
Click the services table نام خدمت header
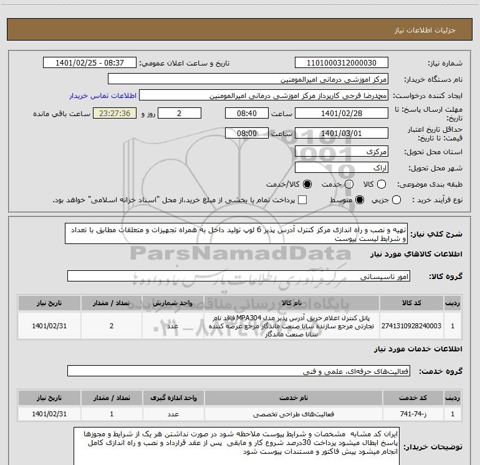tap(293, 398)
